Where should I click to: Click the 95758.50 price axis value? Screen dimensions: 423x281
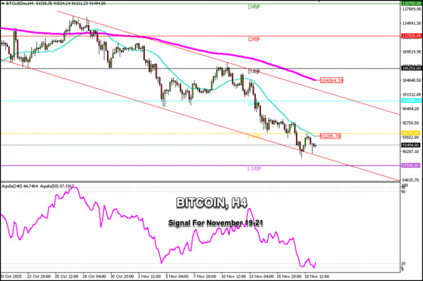click(410, 123)
